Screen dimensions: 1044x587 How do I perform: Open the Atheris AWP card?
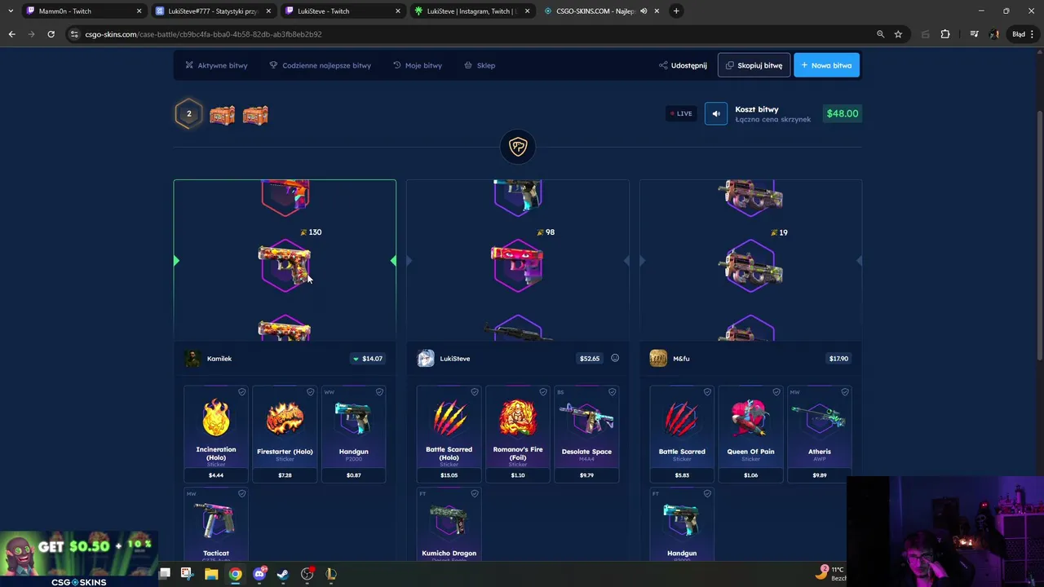(820, 434)
